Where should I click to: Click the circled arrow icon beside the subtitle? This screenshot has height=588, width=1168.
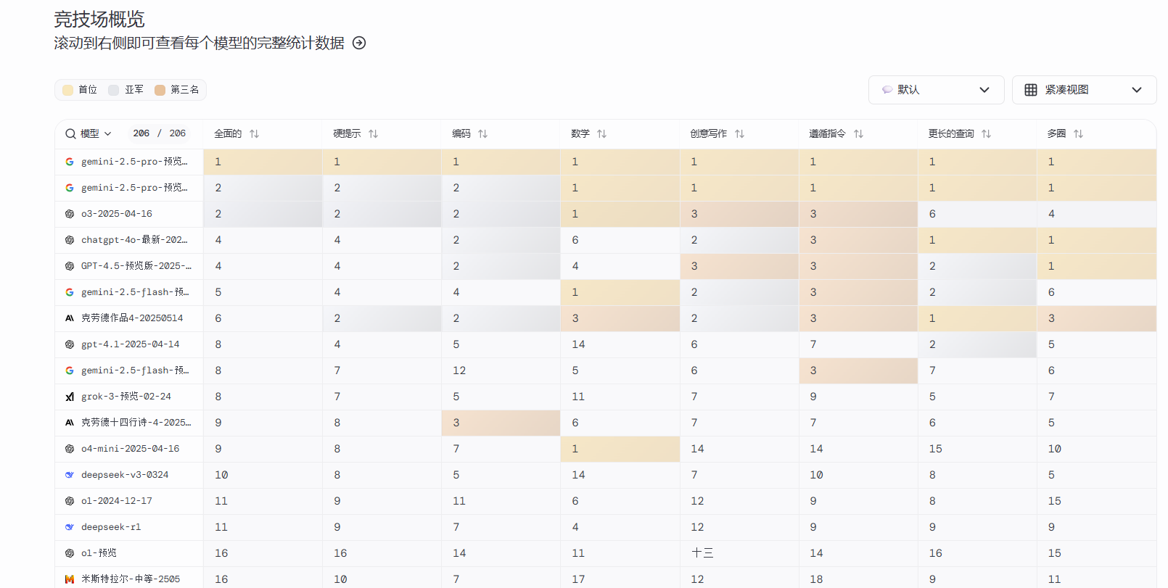click(359, 43)
